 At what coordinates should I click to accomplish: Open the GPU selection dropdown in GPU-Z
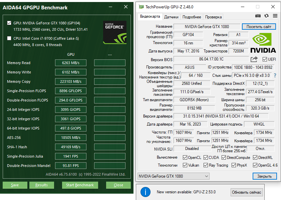point(173,176)
